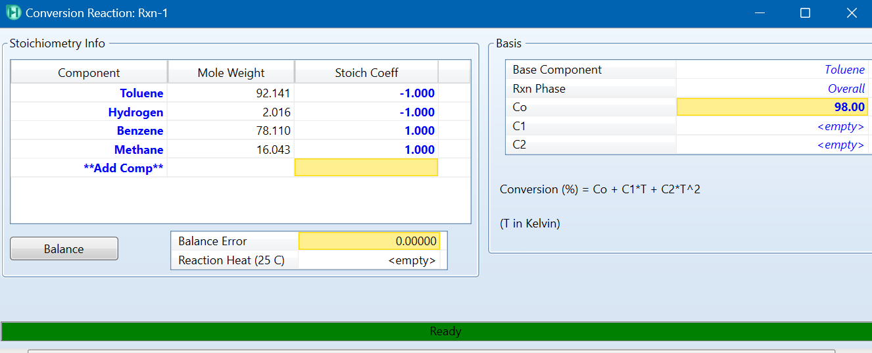Click the Balance Error label

click(212, 241)
